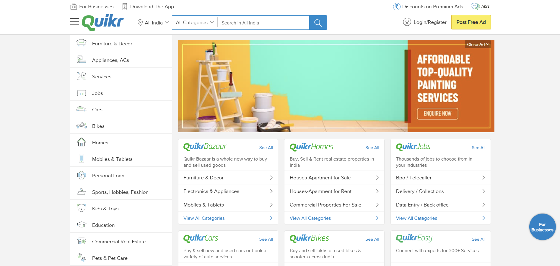Screen dimensions: 560x266
Task: Select Jobs in the sidebar menu
Action: coord(121,93)
